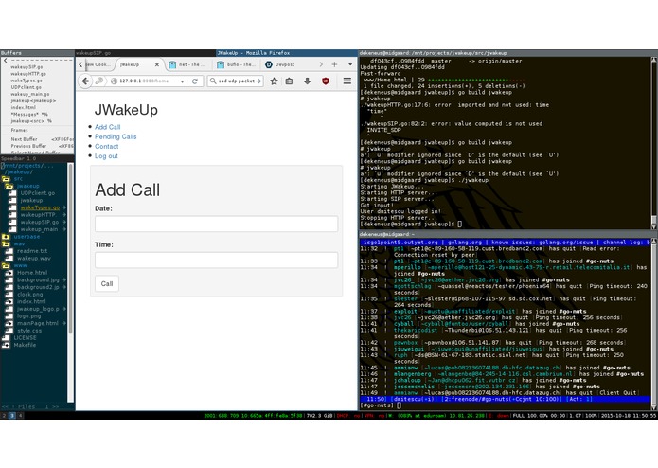658x468 pixels.
Task: Click the Log out link
Action: tap(106, 155)
